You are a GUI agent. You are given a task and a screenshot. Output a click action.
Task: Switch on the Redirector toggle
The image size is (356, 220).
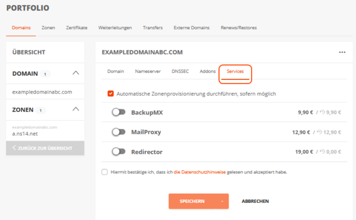pos(119,151)
